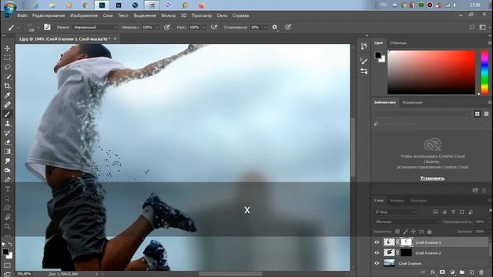Select the black mask thumbnail of 'Слой 0 копия 2'
Screen dimensions: 493x277
click(x=406, y=252)
